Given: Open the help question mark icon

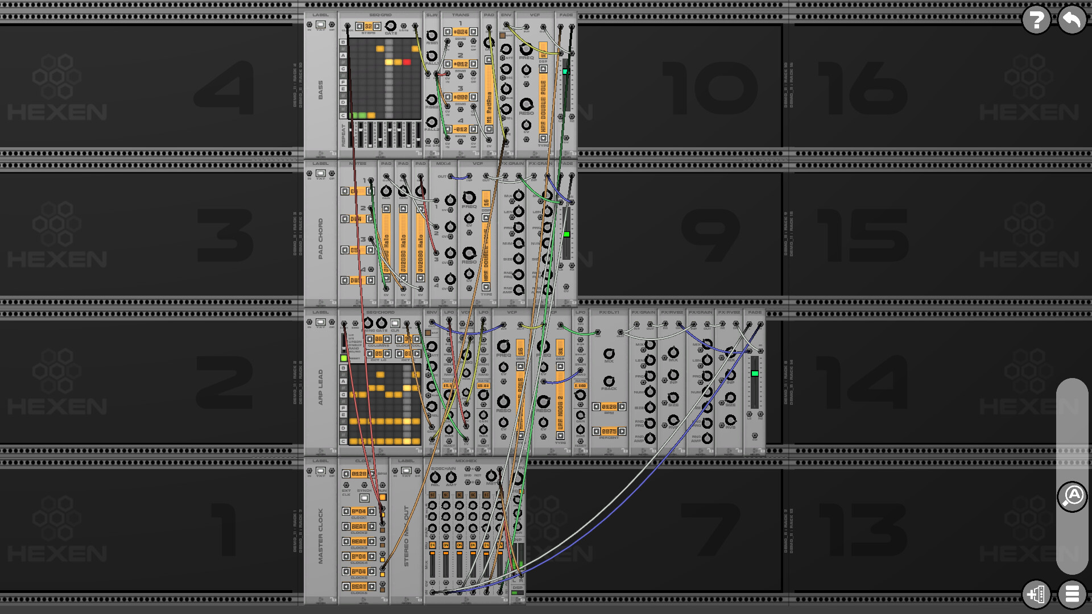Looking at the screenshot, I should pos(1036,20).
